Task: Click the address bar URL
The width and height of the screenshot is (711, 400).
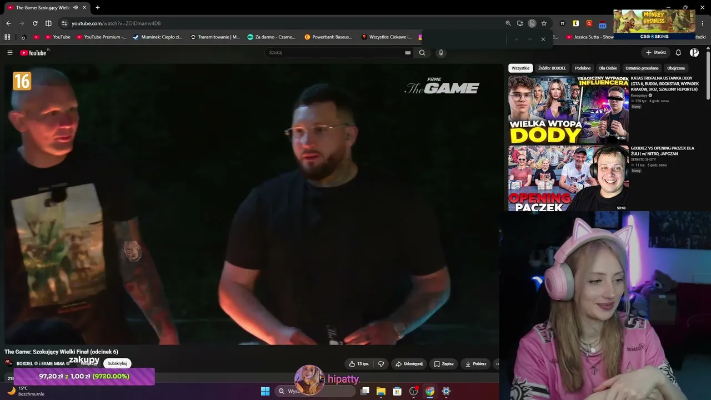Action: (x=116, y=23)
